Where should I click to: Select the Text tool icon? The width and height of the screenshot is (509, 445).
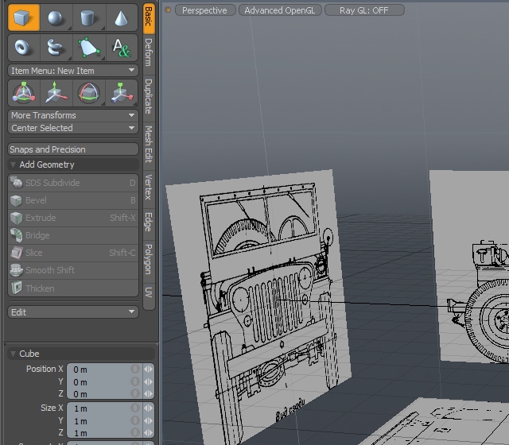(x=122, y=48)
